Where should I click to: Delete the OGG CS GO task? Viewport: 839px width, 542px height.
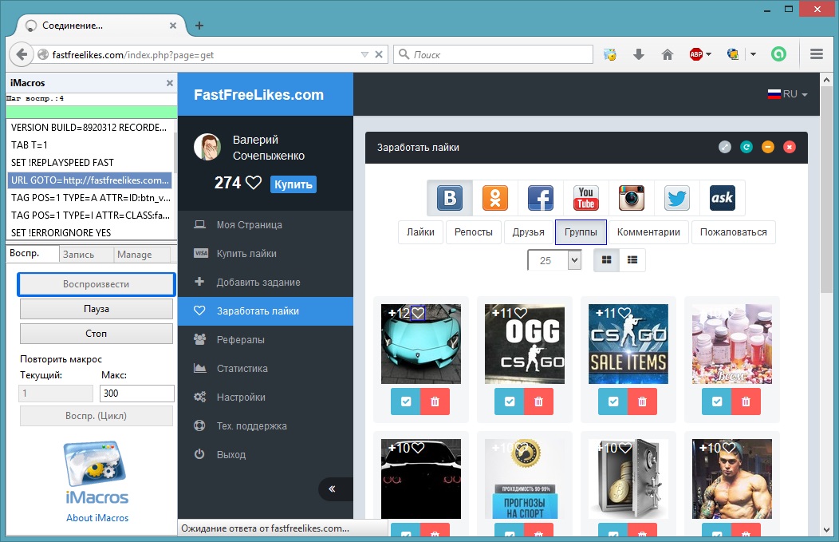[539, 402]
